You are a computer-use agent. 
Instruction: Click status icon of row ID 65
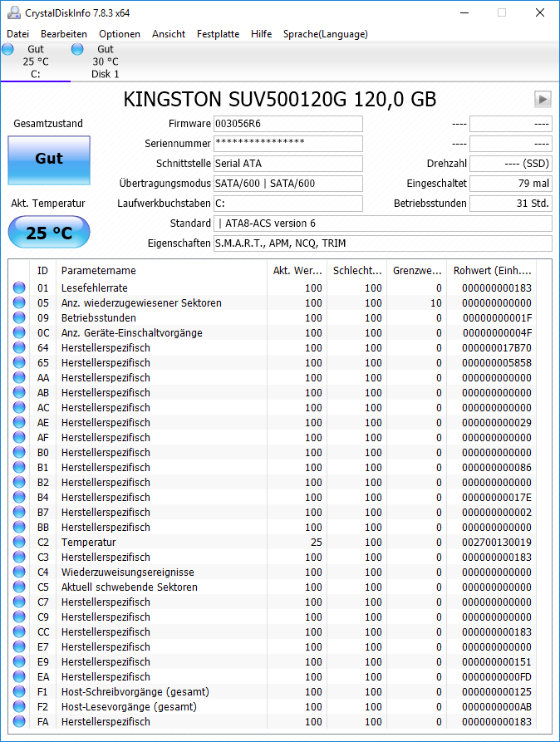click(19, 362)
